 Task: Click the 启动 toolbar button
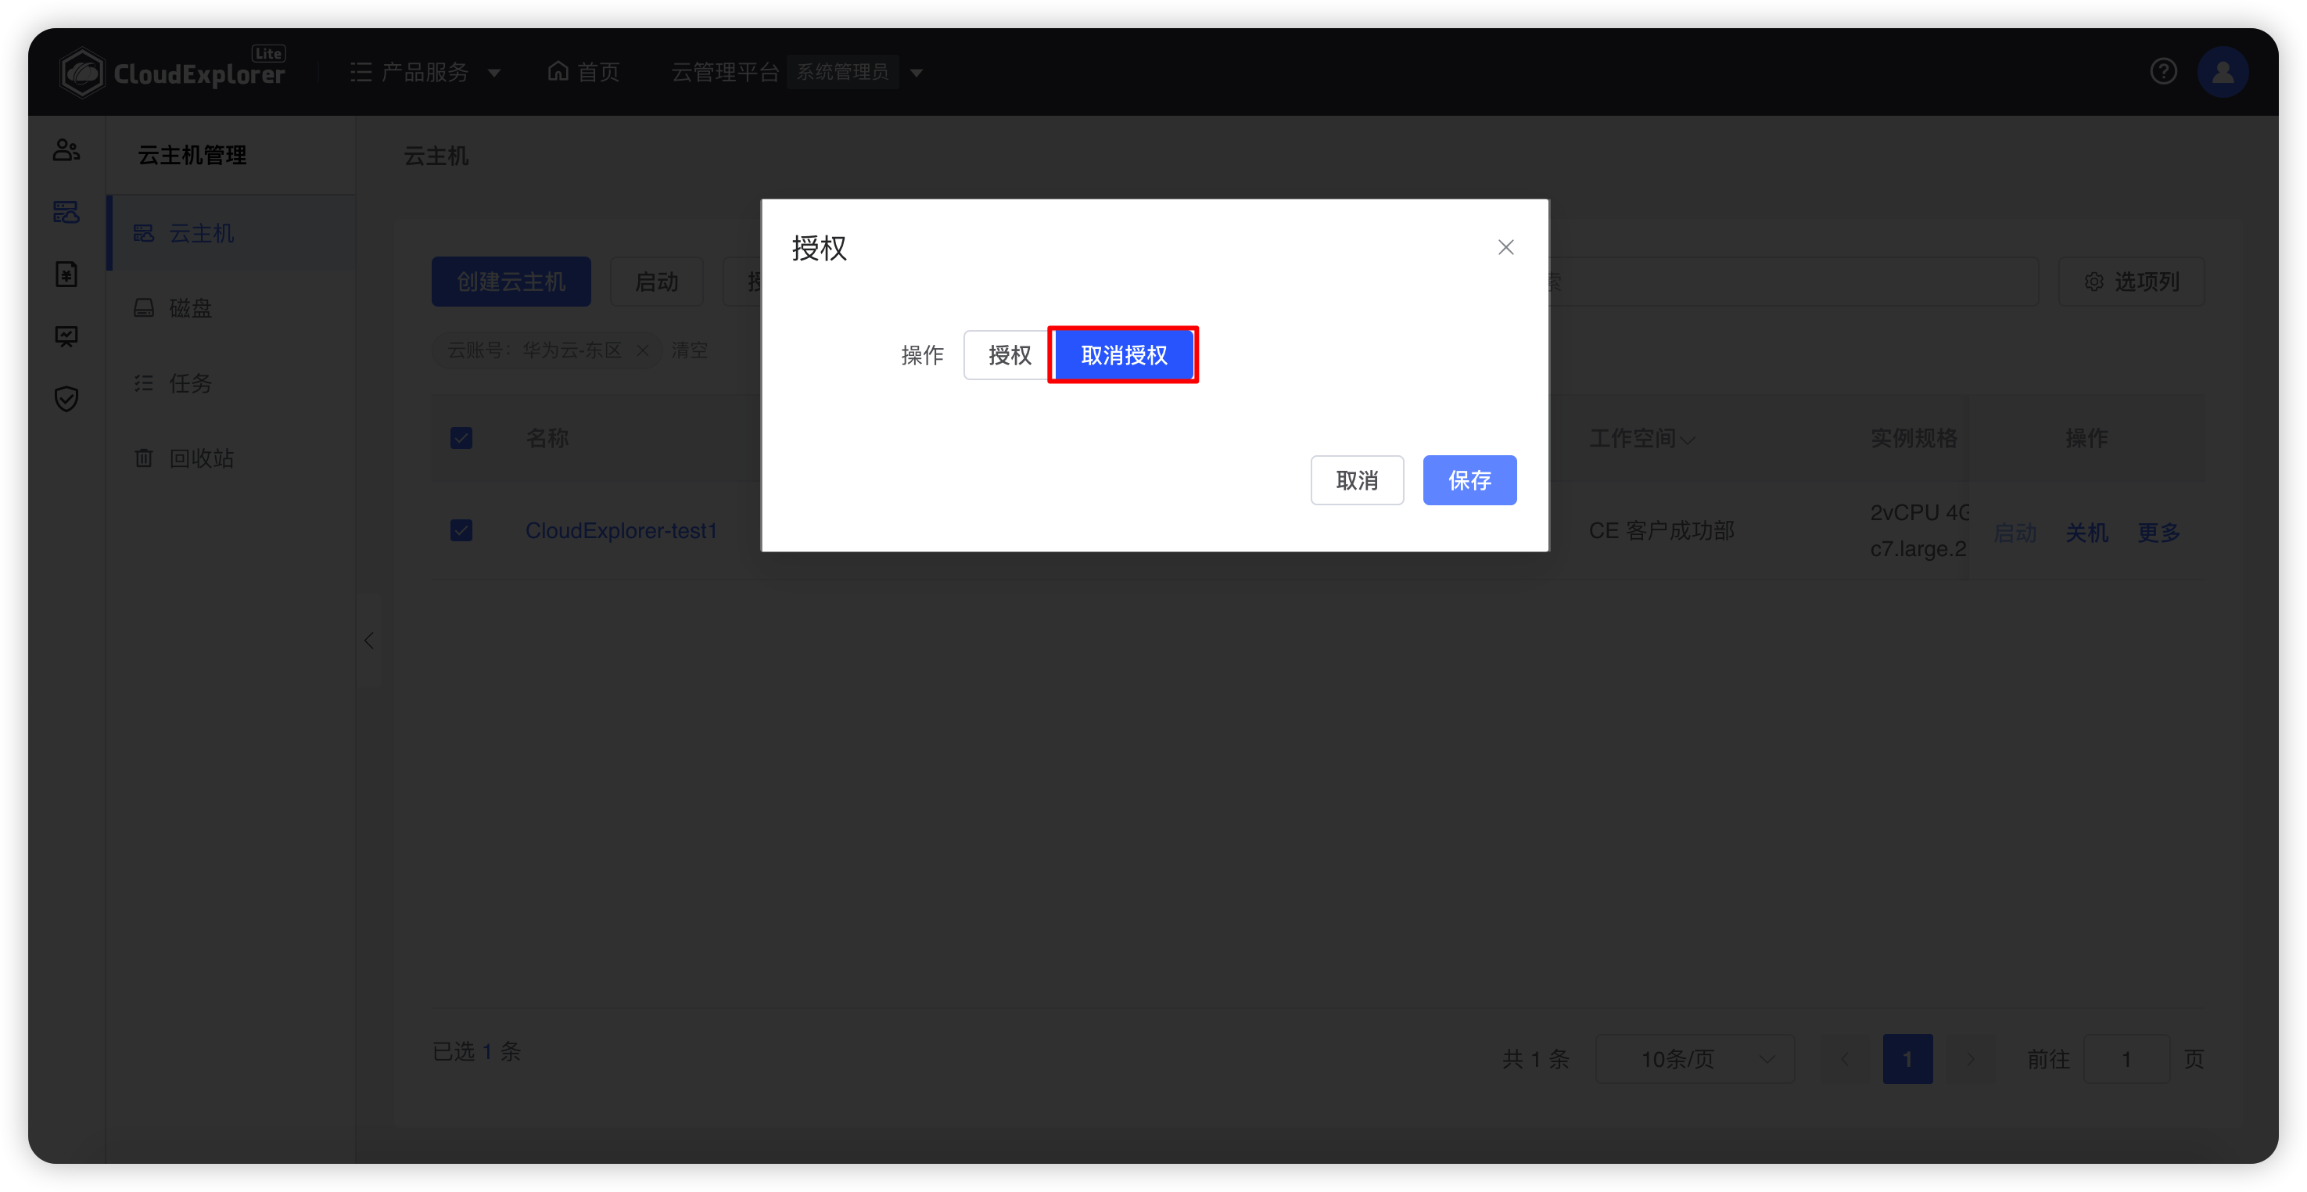(656, 282)
